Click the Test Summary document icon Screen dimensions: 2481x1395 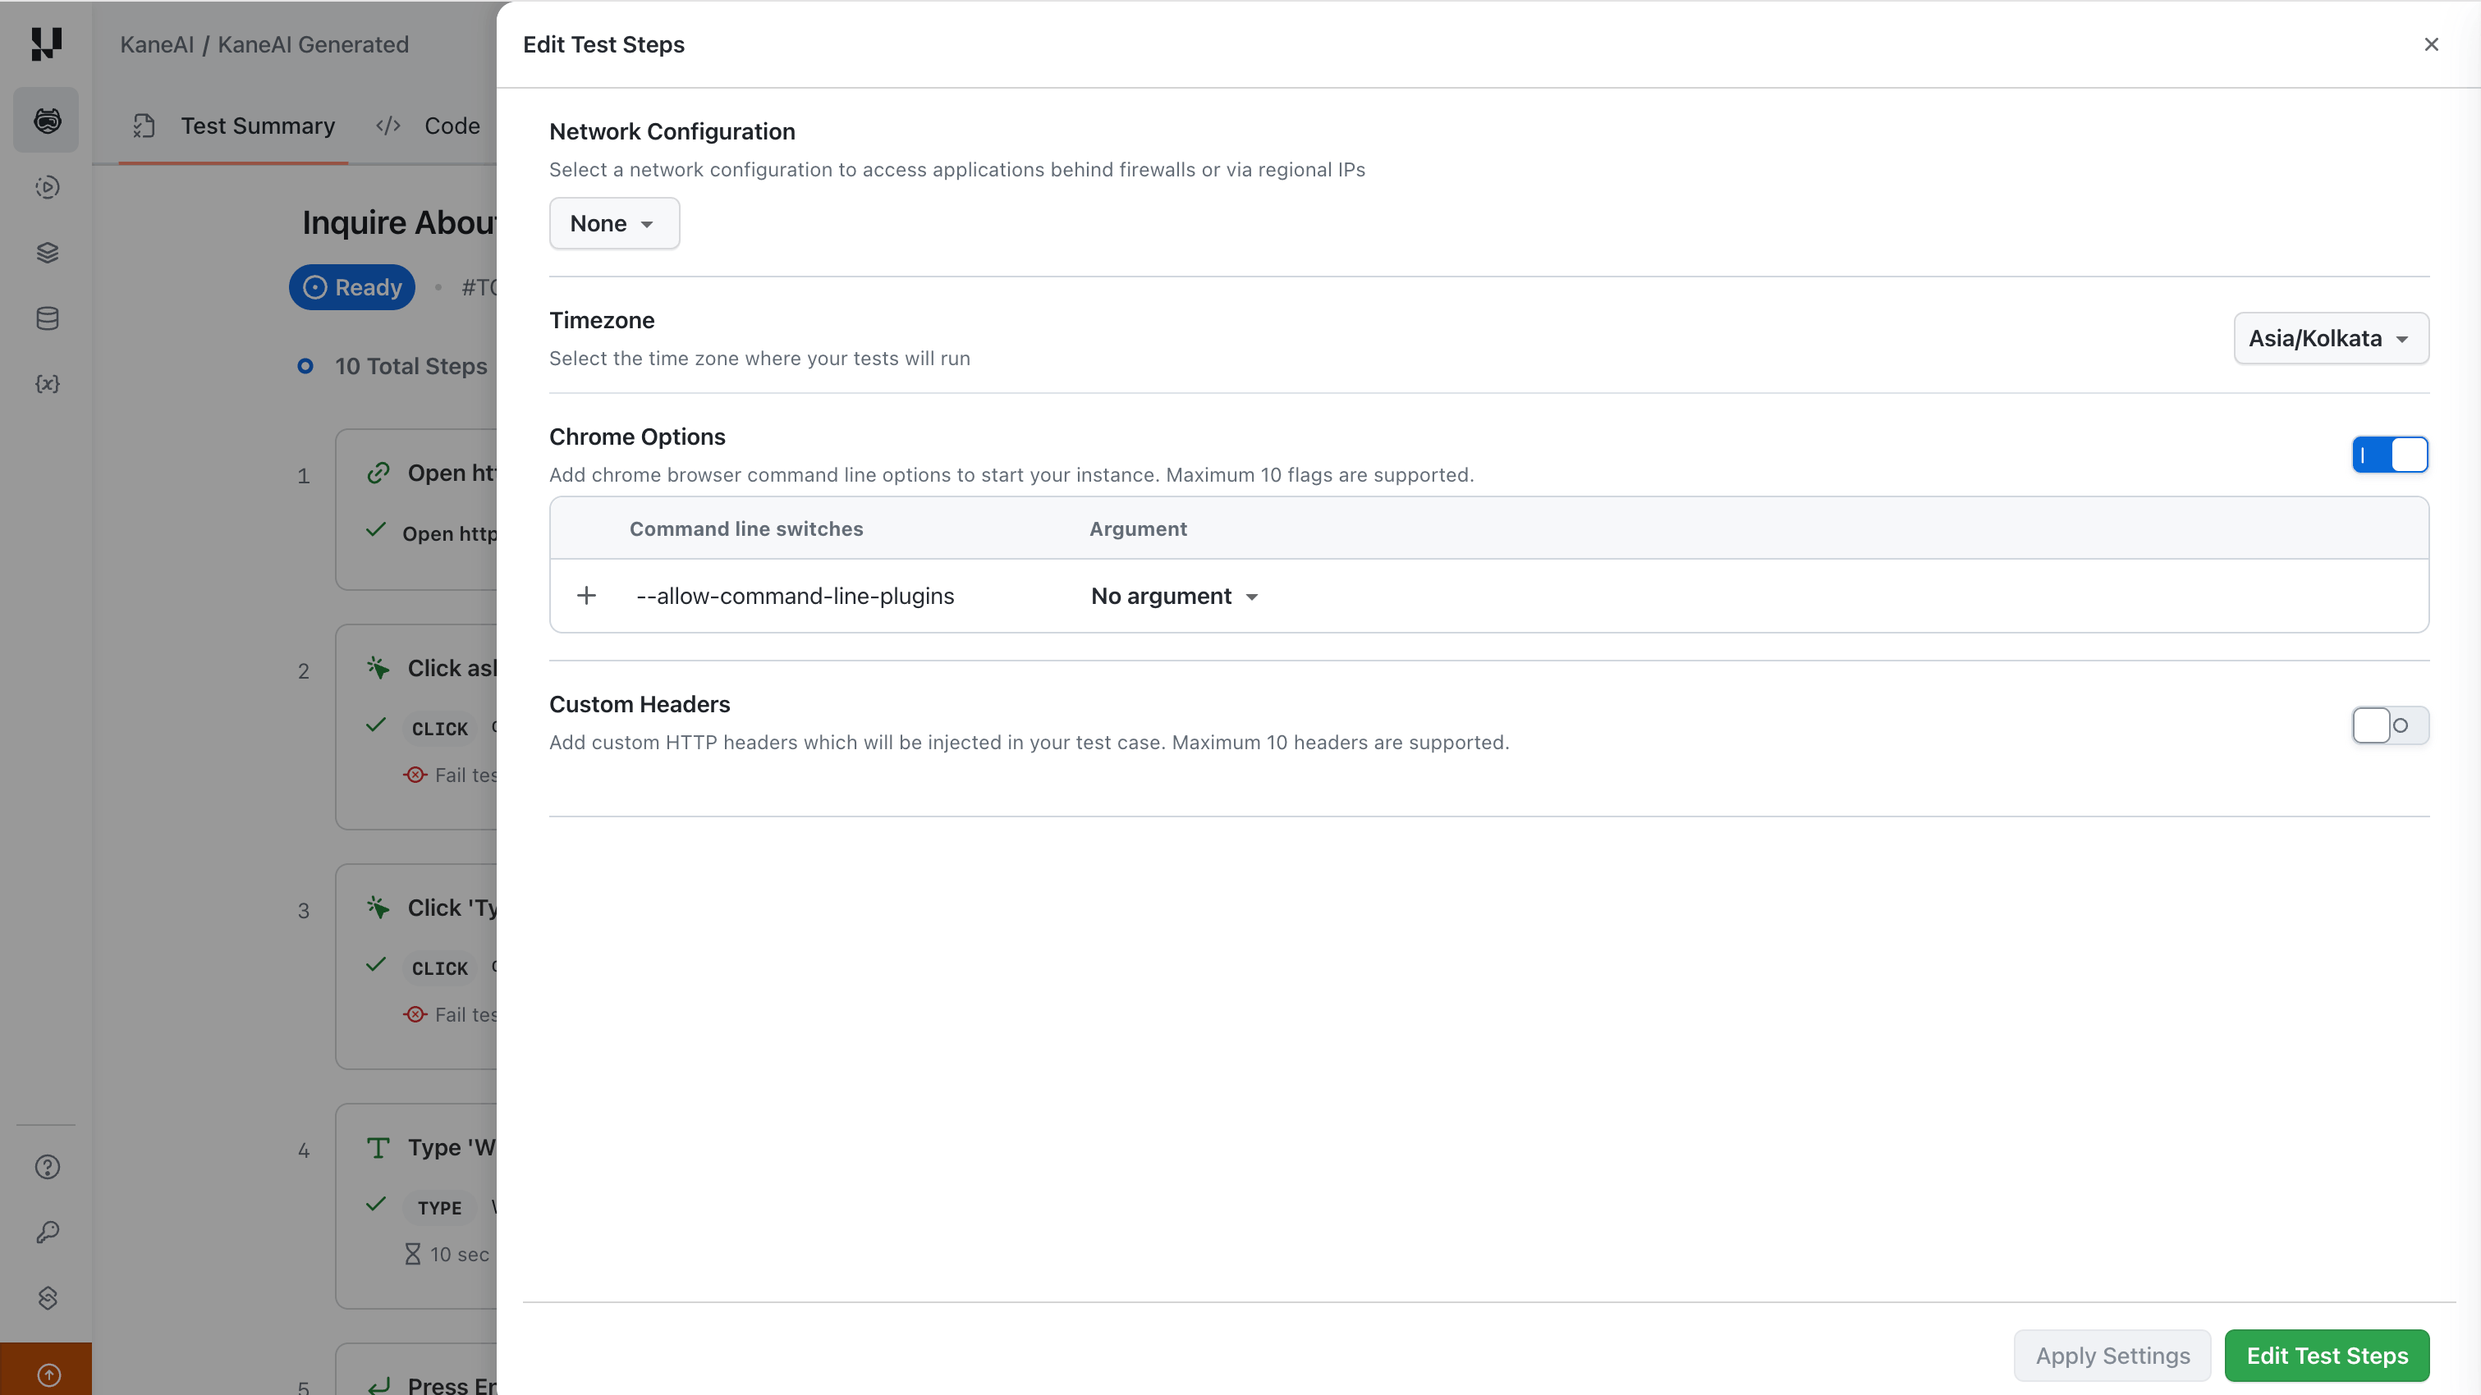[144, 126]
